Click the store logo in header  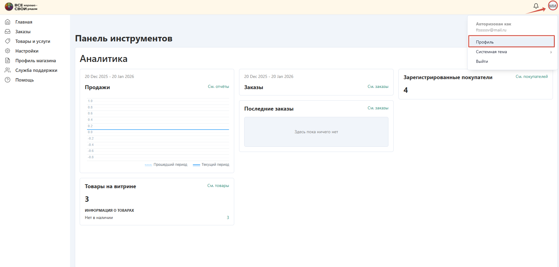click(21, 7)
